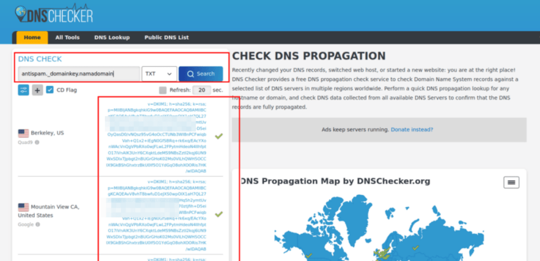Open the TXT record type dropdown

coord(159,74)
